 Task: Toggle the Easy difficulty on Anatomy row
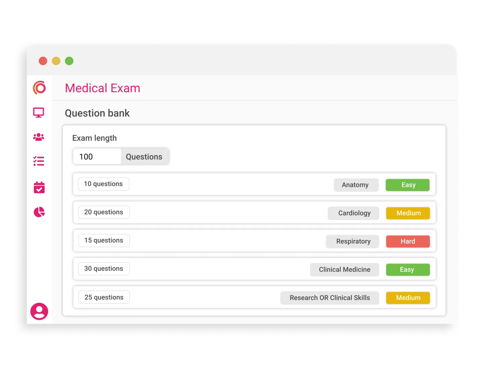pos(407,185)
